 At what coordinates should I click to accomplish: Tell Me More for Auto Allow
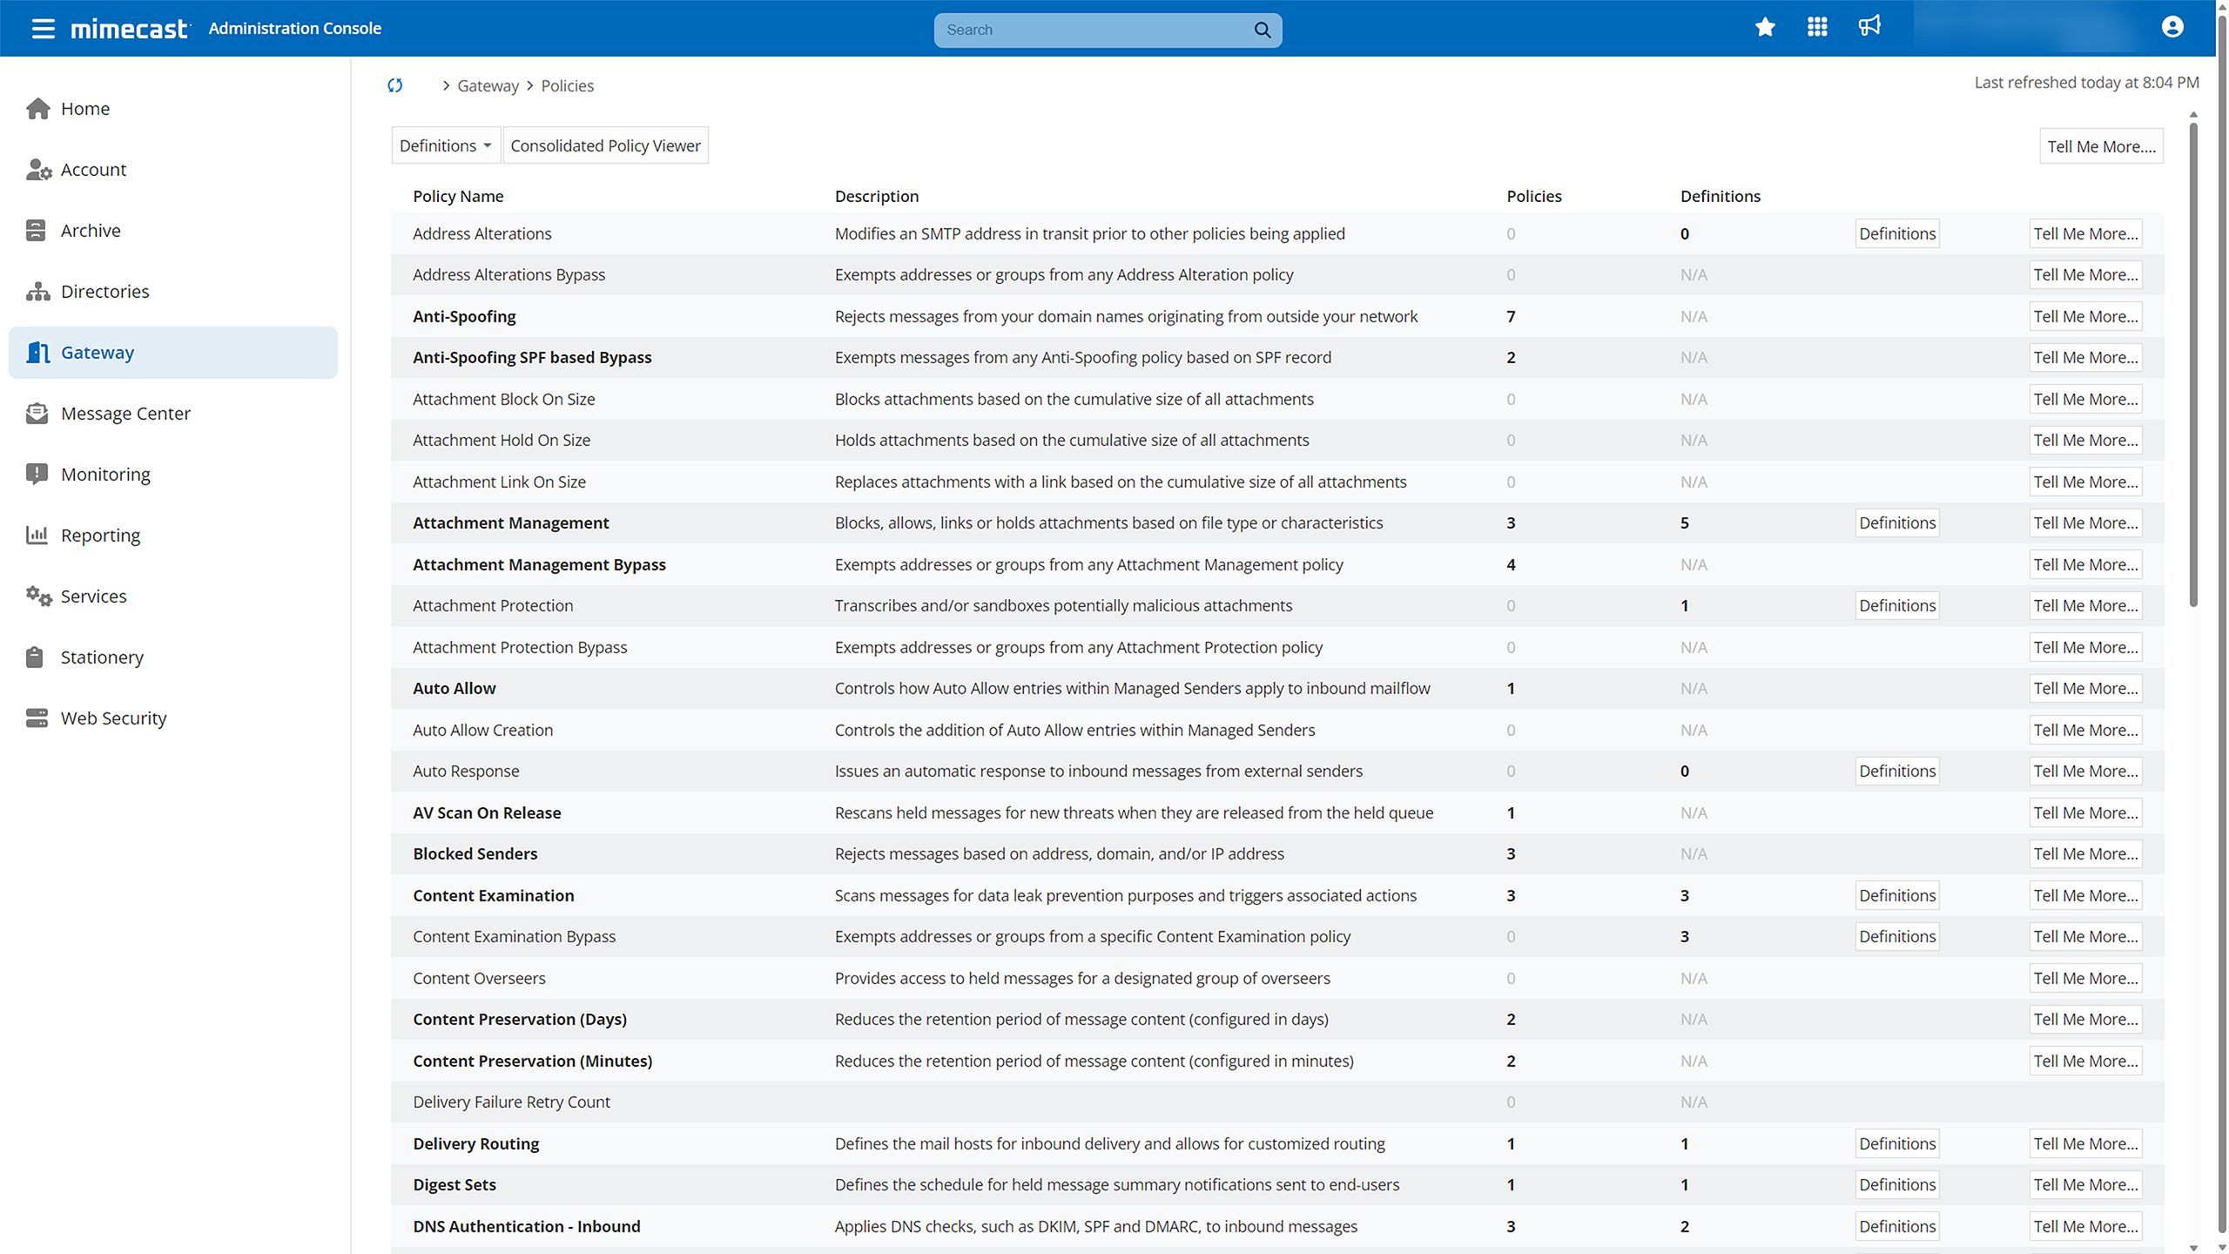point(2085,688)
